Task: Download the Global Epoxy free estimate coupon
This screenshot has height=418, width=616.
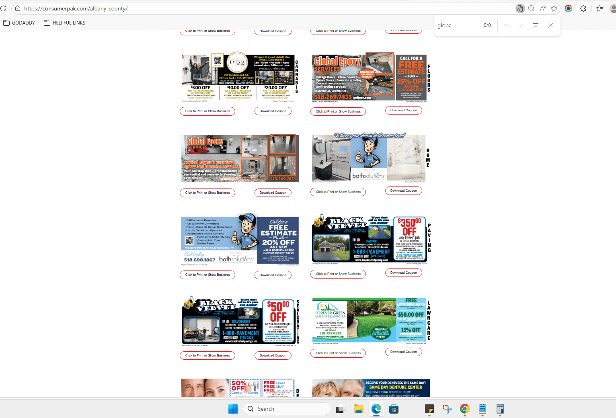Action: point(404,110)
